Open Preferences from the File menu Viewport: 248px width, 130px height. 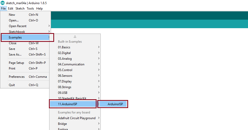tap(25, 77)
